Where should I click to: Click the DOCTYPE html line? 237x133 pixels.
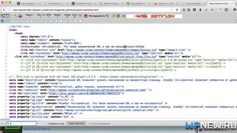tap(20, 27)
